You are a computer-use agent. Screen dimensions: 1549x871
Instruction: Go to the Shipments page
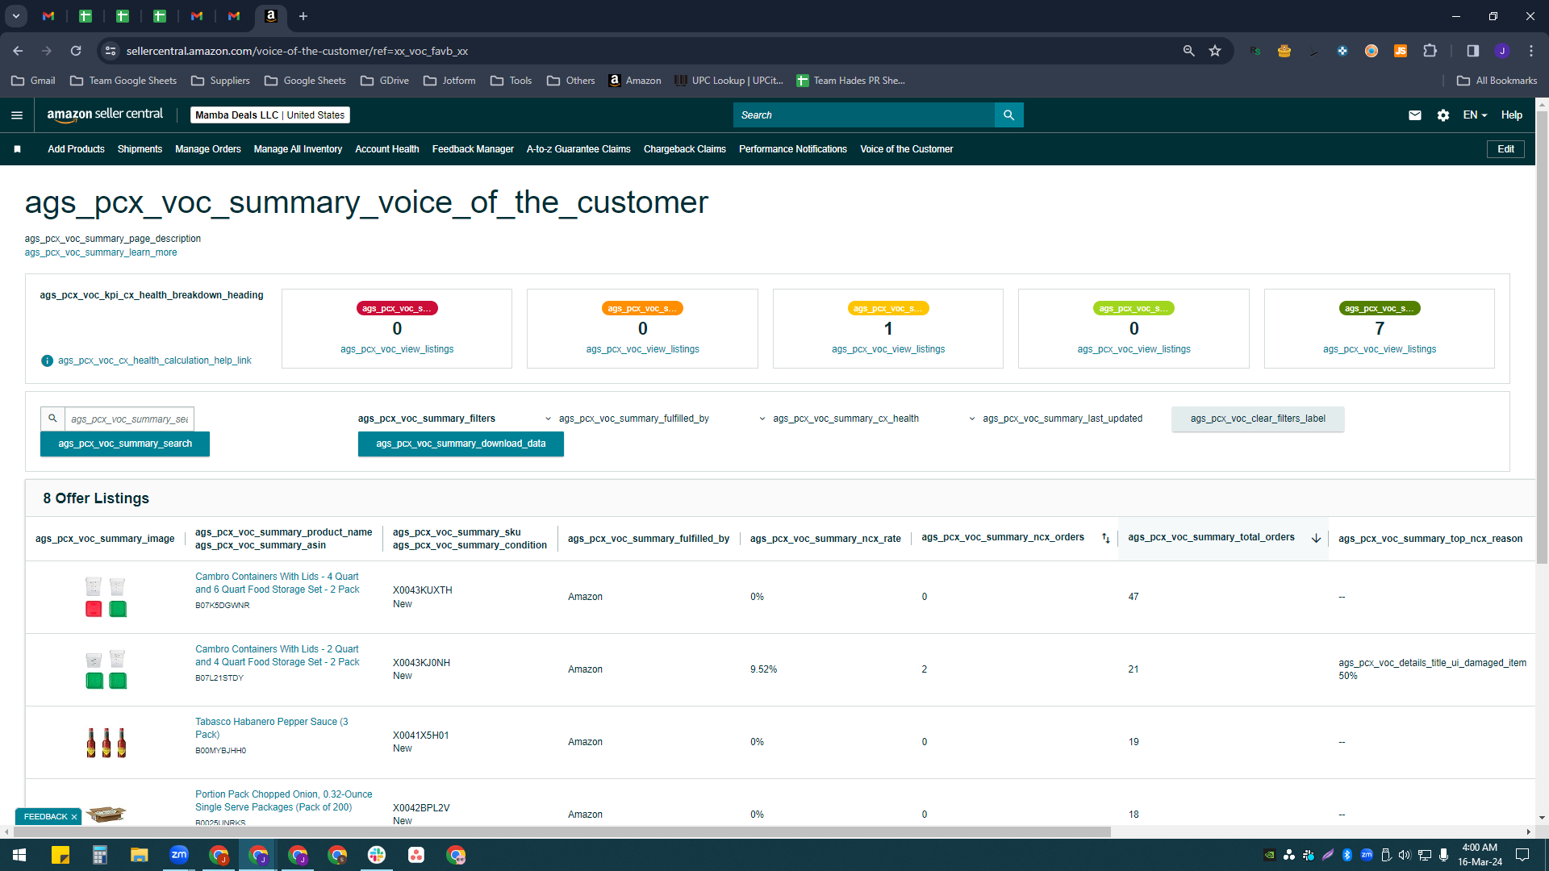pyautogui.click(x=140, y=149)
